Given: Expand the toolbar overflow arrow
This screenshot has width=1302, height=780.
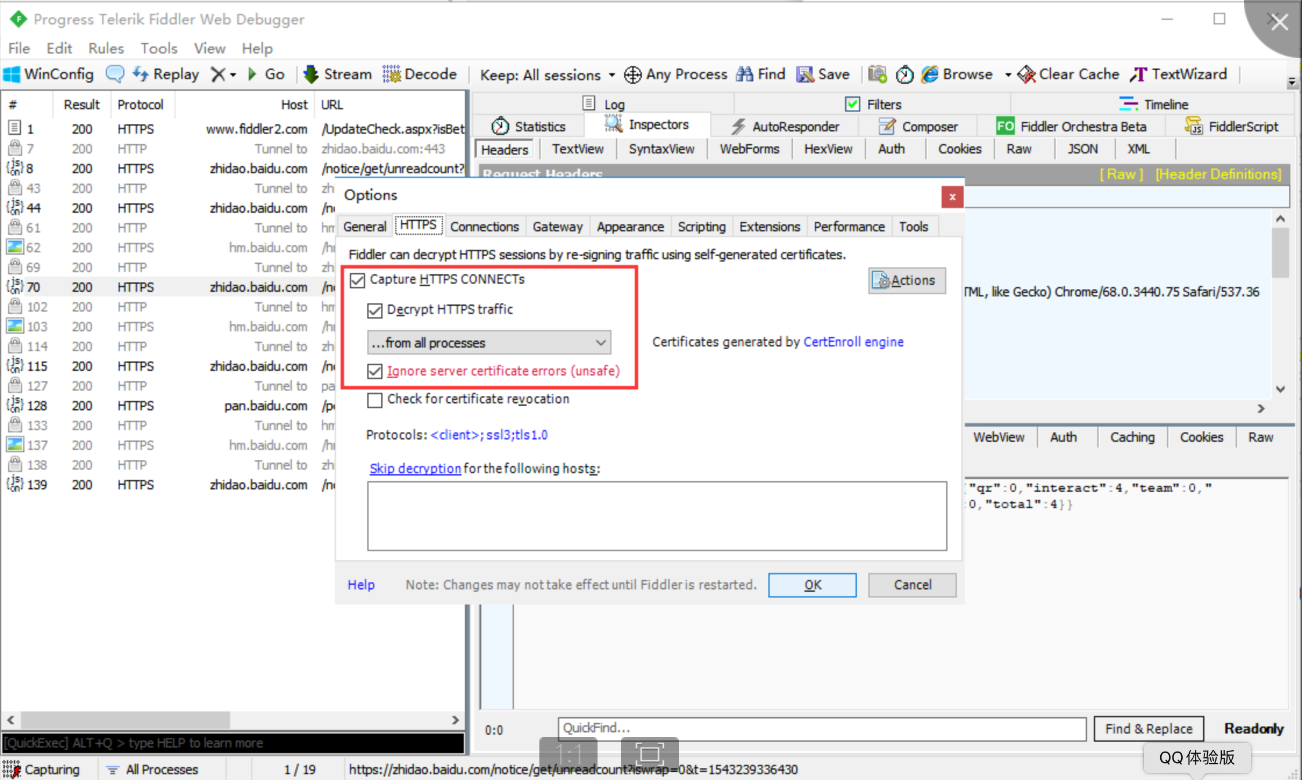Looking at the screenshot, I should click(x=1292, y=81).
